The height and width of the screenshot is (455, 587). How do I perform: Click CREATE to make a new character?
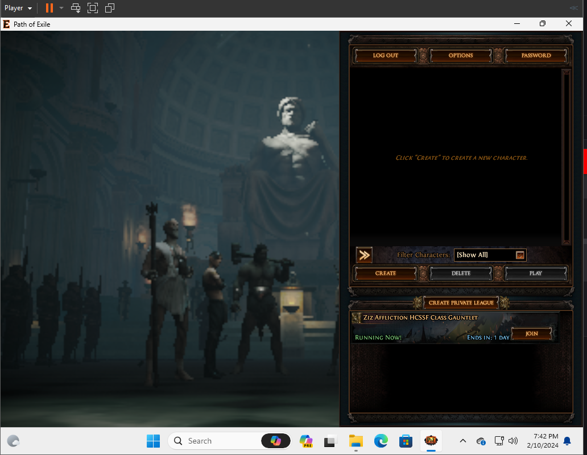(x=385, y=273)
